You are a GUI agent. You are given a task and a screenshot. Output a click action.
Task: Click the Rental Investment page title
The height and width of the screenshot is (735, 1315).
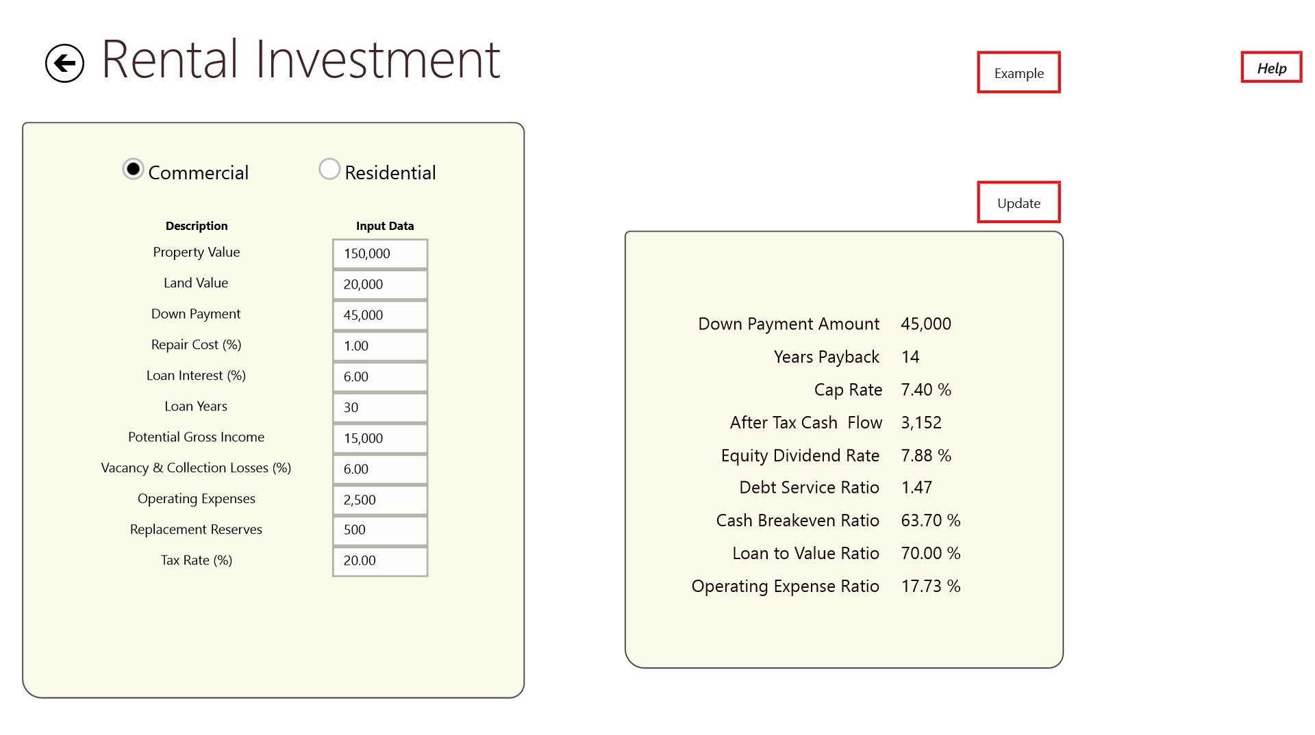[x=301, y=60]
